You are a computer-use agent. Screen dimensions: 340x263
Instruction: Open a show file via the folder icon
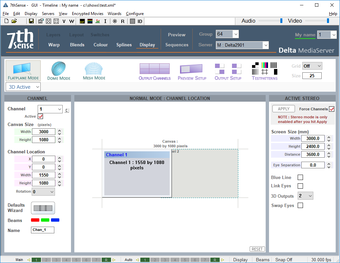14,21
